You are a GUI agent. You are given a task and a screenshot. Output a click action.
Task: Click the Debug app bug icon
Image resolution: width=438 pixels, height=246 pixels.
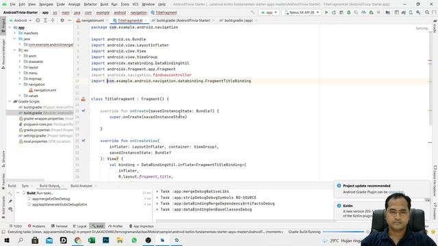(x=348, y=12)
